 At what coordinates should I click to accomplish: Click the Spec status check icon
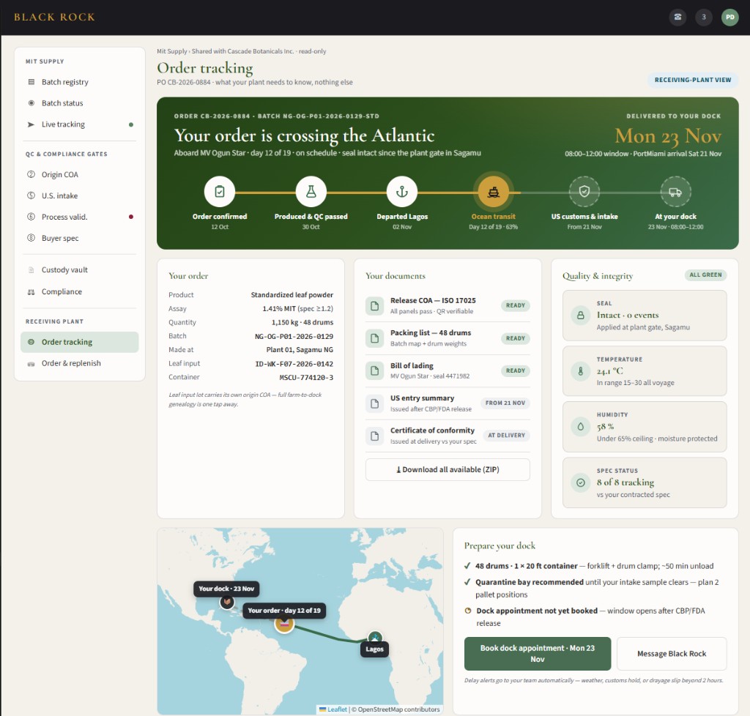(580, 482)
